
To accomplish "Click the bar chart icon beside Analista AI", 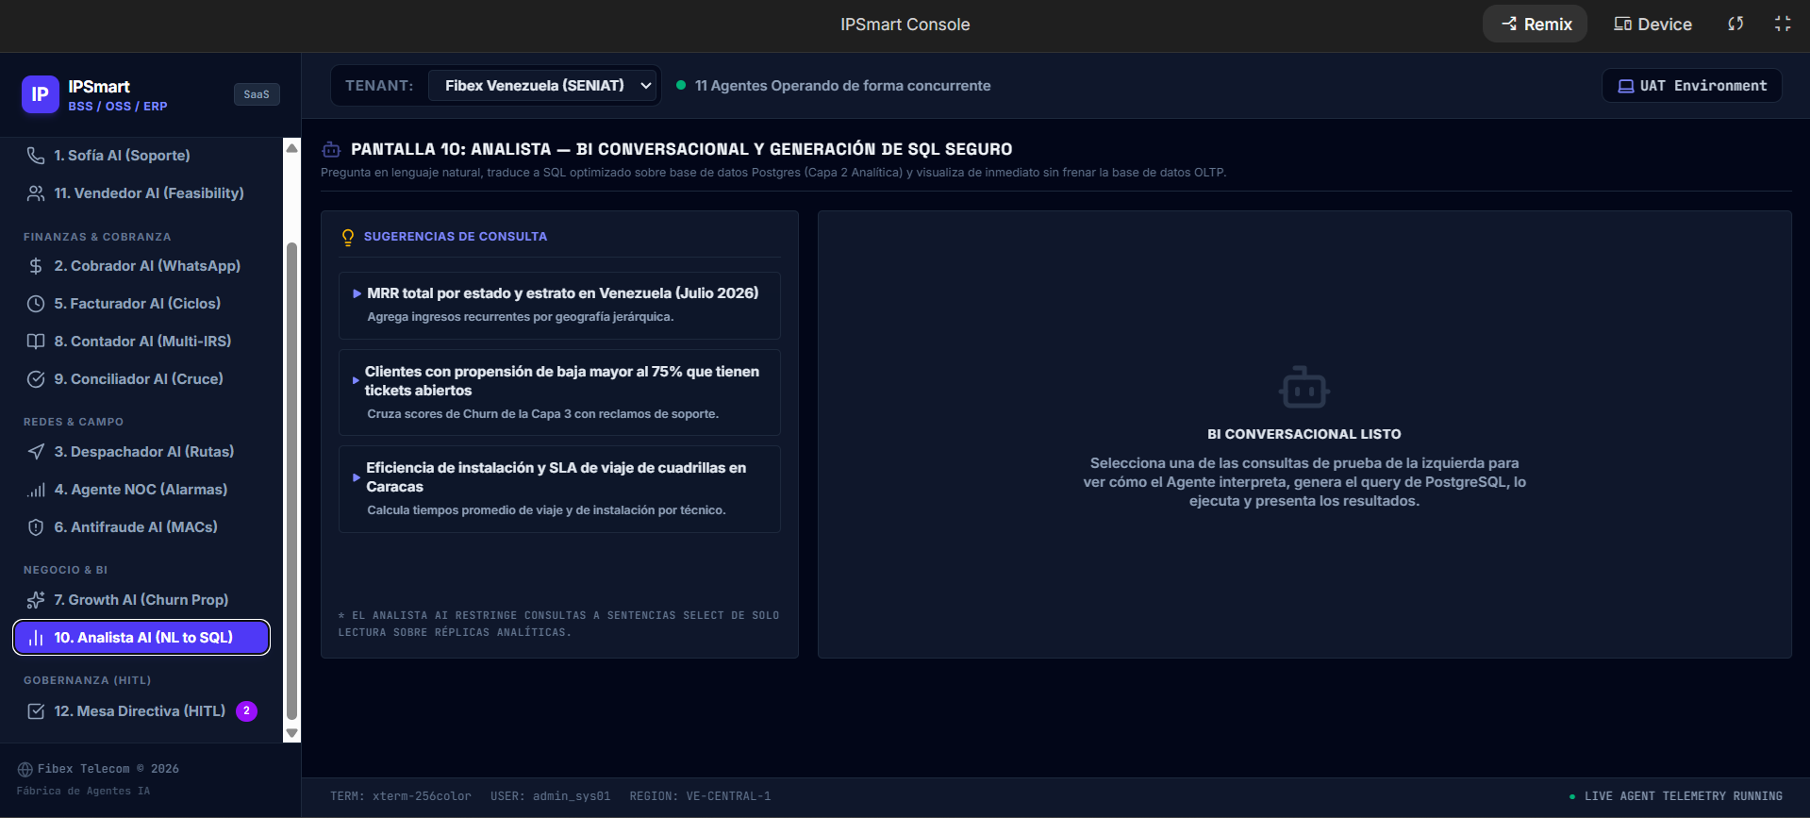I will click(36, 638).
